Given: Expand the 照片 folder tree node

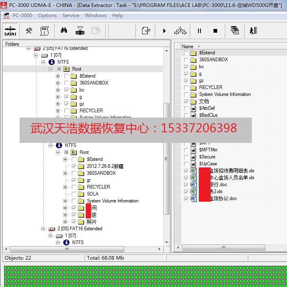Looking at the screenshot, I should click(x=65, y=222).
